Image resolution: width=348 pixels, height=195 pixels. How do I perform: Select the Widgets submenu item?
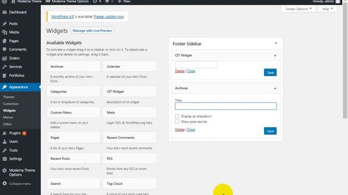(x=9, y=110)
